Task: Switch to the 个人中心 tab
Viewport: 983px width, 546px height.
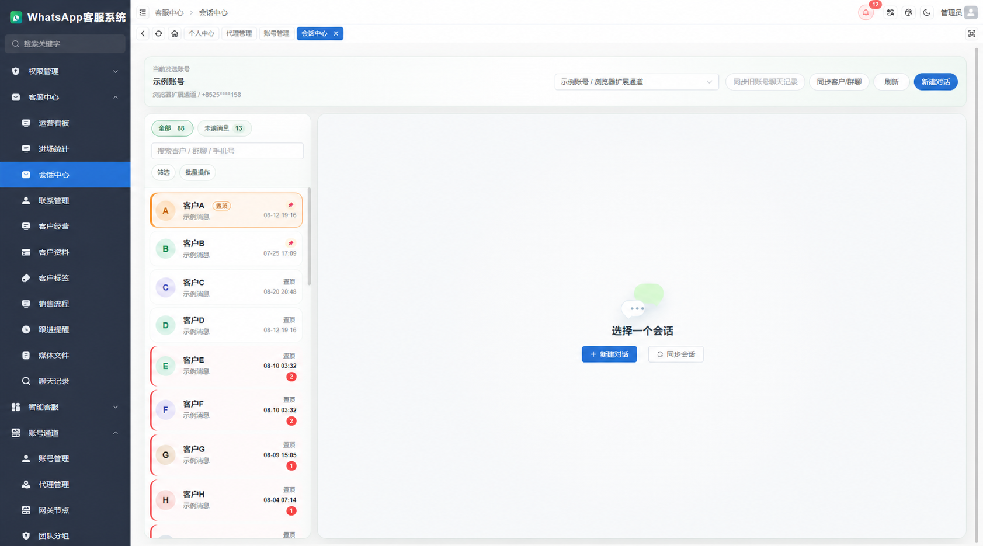Action: [202, 33]
